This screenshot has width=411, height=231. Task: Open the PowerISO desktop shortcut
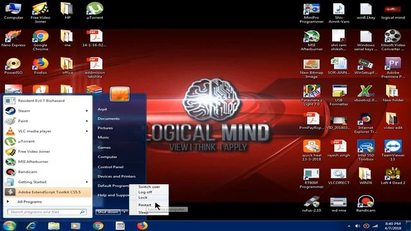(13, 66)
